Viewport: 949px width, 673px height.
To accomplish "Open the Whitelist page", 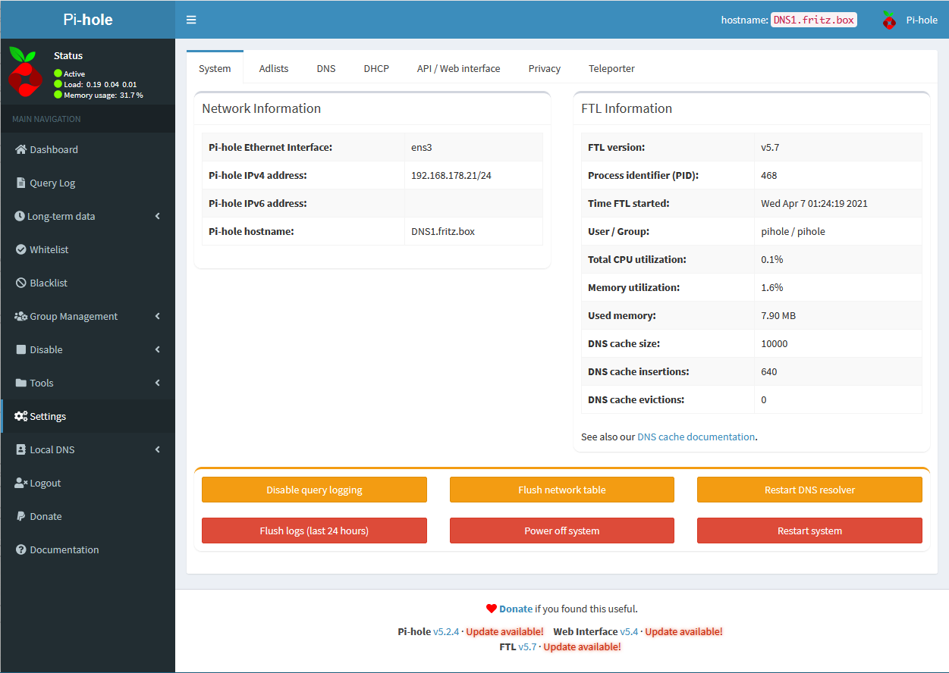I will 20,249.
